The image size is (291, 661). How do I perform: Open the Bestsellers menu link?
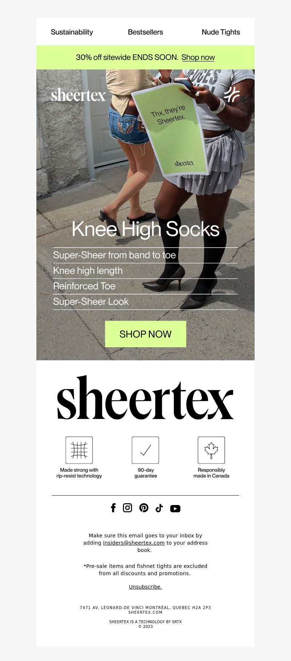(x=145, y=32)
